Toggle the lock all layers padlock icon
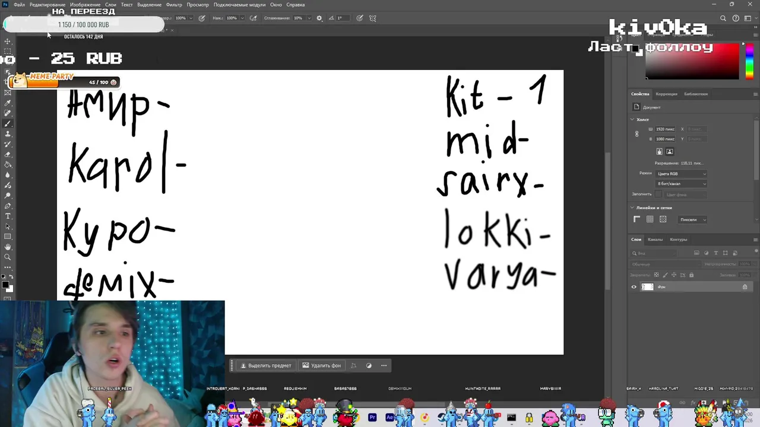Image resolution: width=760 pixels, height=427 pixels. pos(691,275)
